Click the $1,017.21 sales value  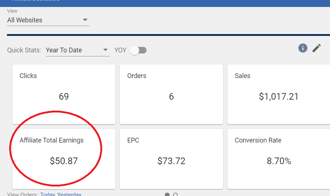pyautogui.click(x=279, y=97)
